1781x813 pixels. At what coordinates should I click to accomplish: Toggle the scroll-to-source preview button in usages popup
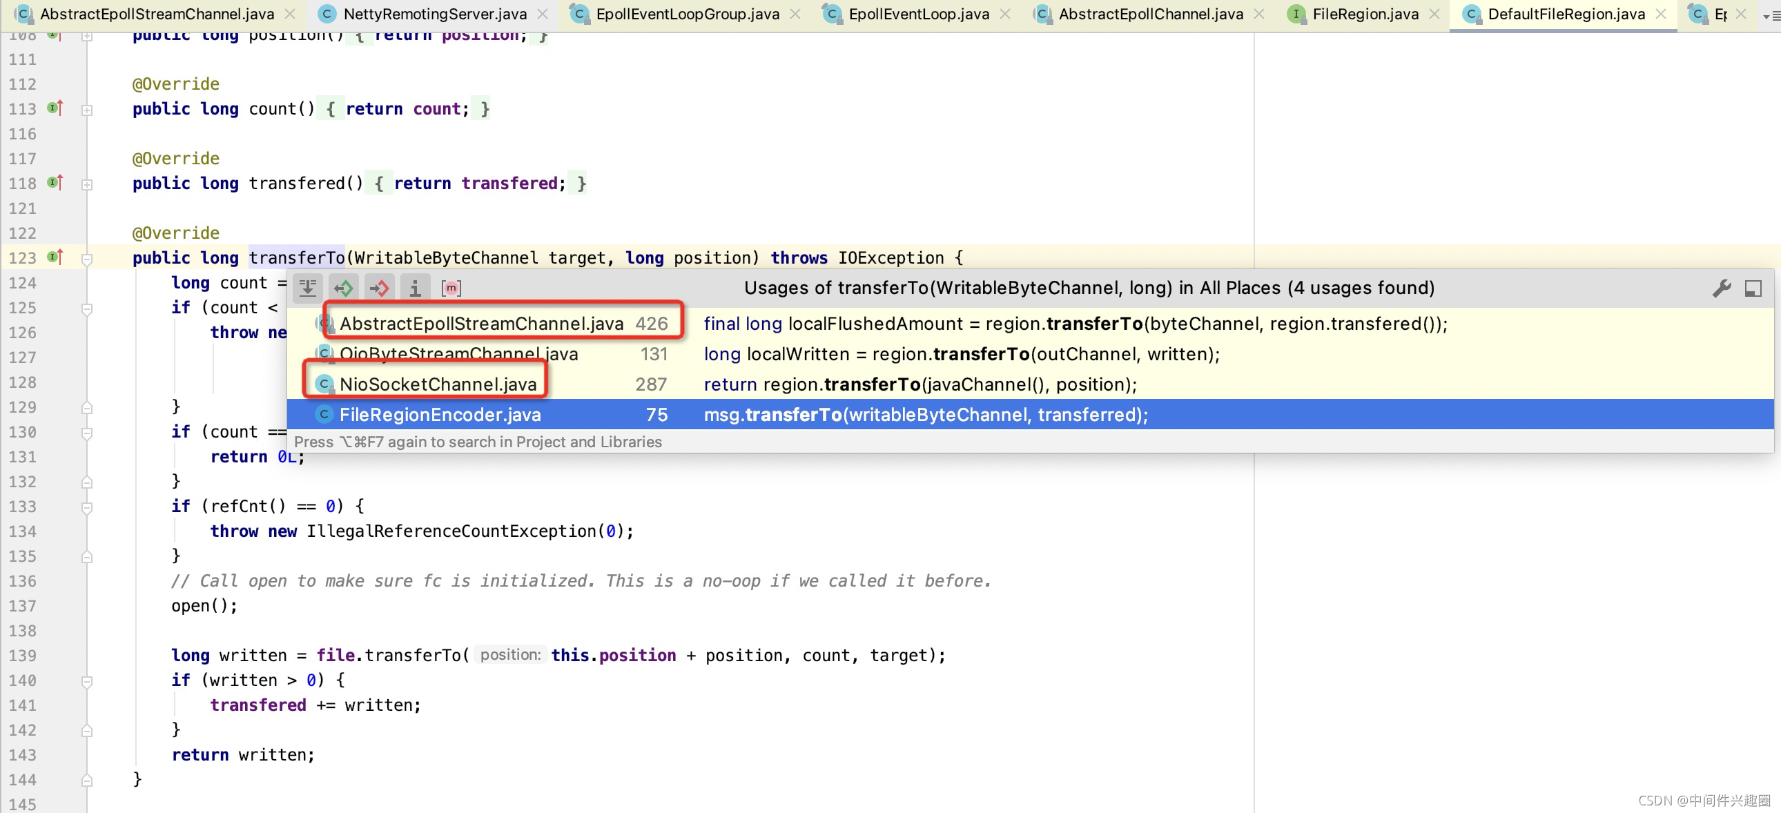pyautogui.click(x=308, y=288)
